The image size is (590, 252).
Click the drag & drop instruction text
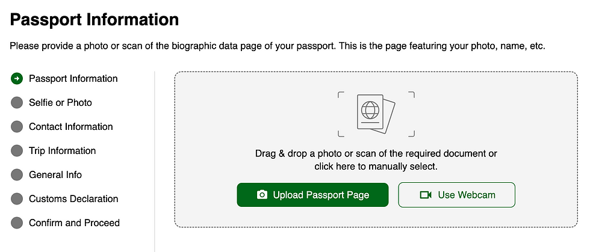pos(376,160)
